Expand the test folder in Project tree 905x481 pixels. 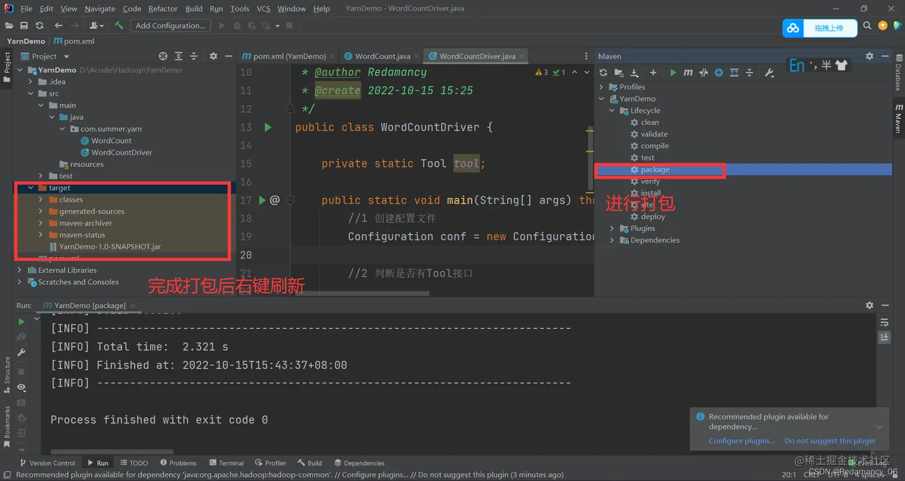(40, 176)
